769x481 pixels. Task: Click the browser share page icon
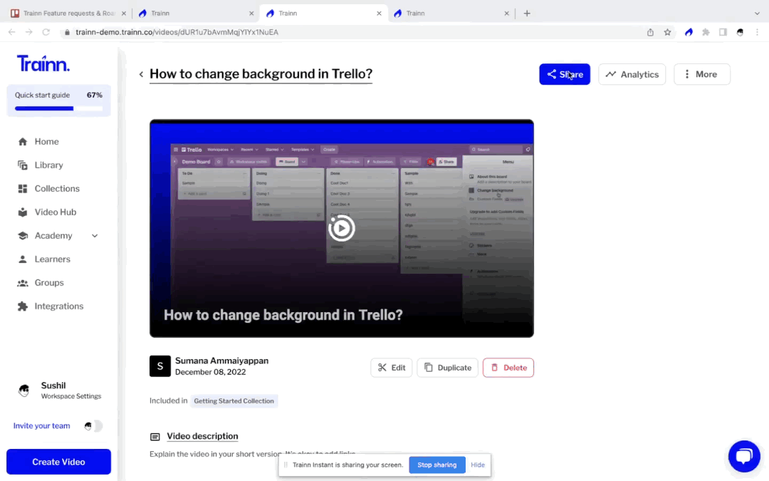(x=650, y=32)
